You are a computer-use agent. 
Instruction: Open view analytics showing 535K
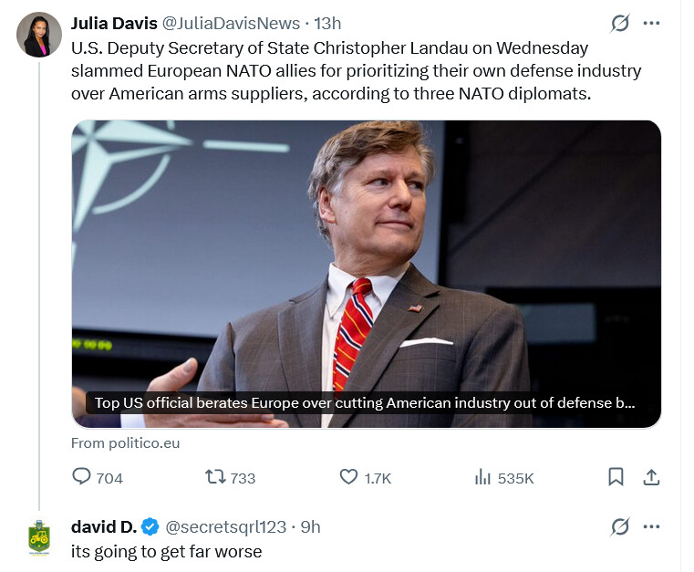(482, 477)
